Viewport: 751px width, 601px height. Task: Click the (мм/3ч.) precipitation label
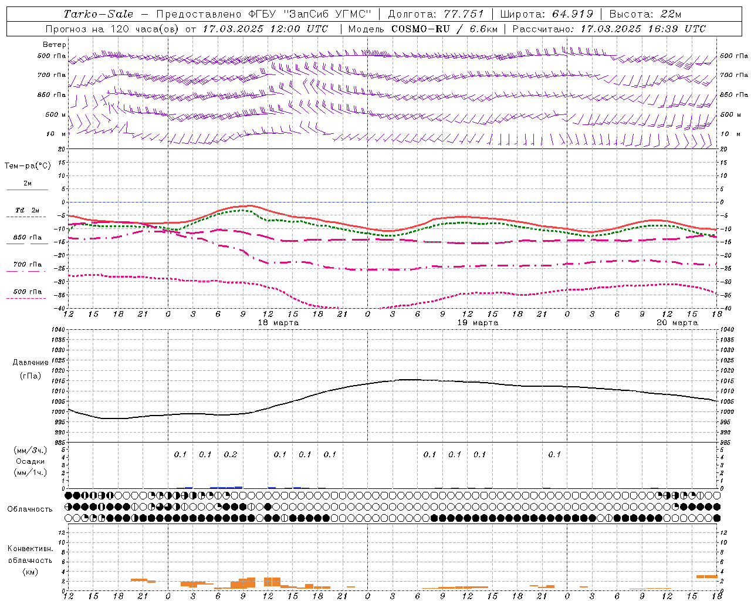pyautogui.click(x=30, y=450)
